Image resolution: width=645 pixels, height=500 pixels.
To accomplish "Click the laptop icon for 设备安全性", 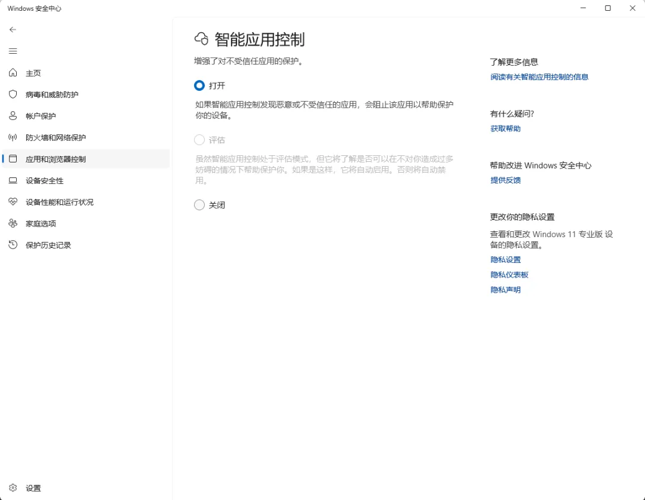I will (13, 180).
